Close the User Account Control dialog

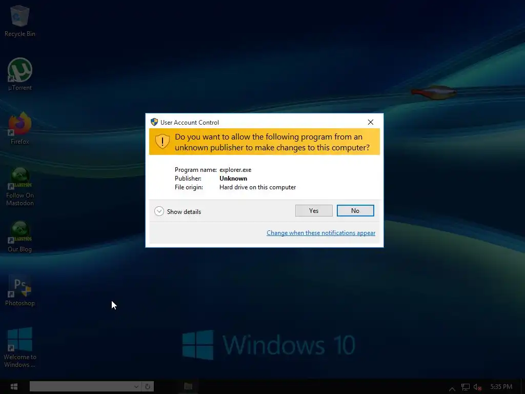(x=371, y=122)
